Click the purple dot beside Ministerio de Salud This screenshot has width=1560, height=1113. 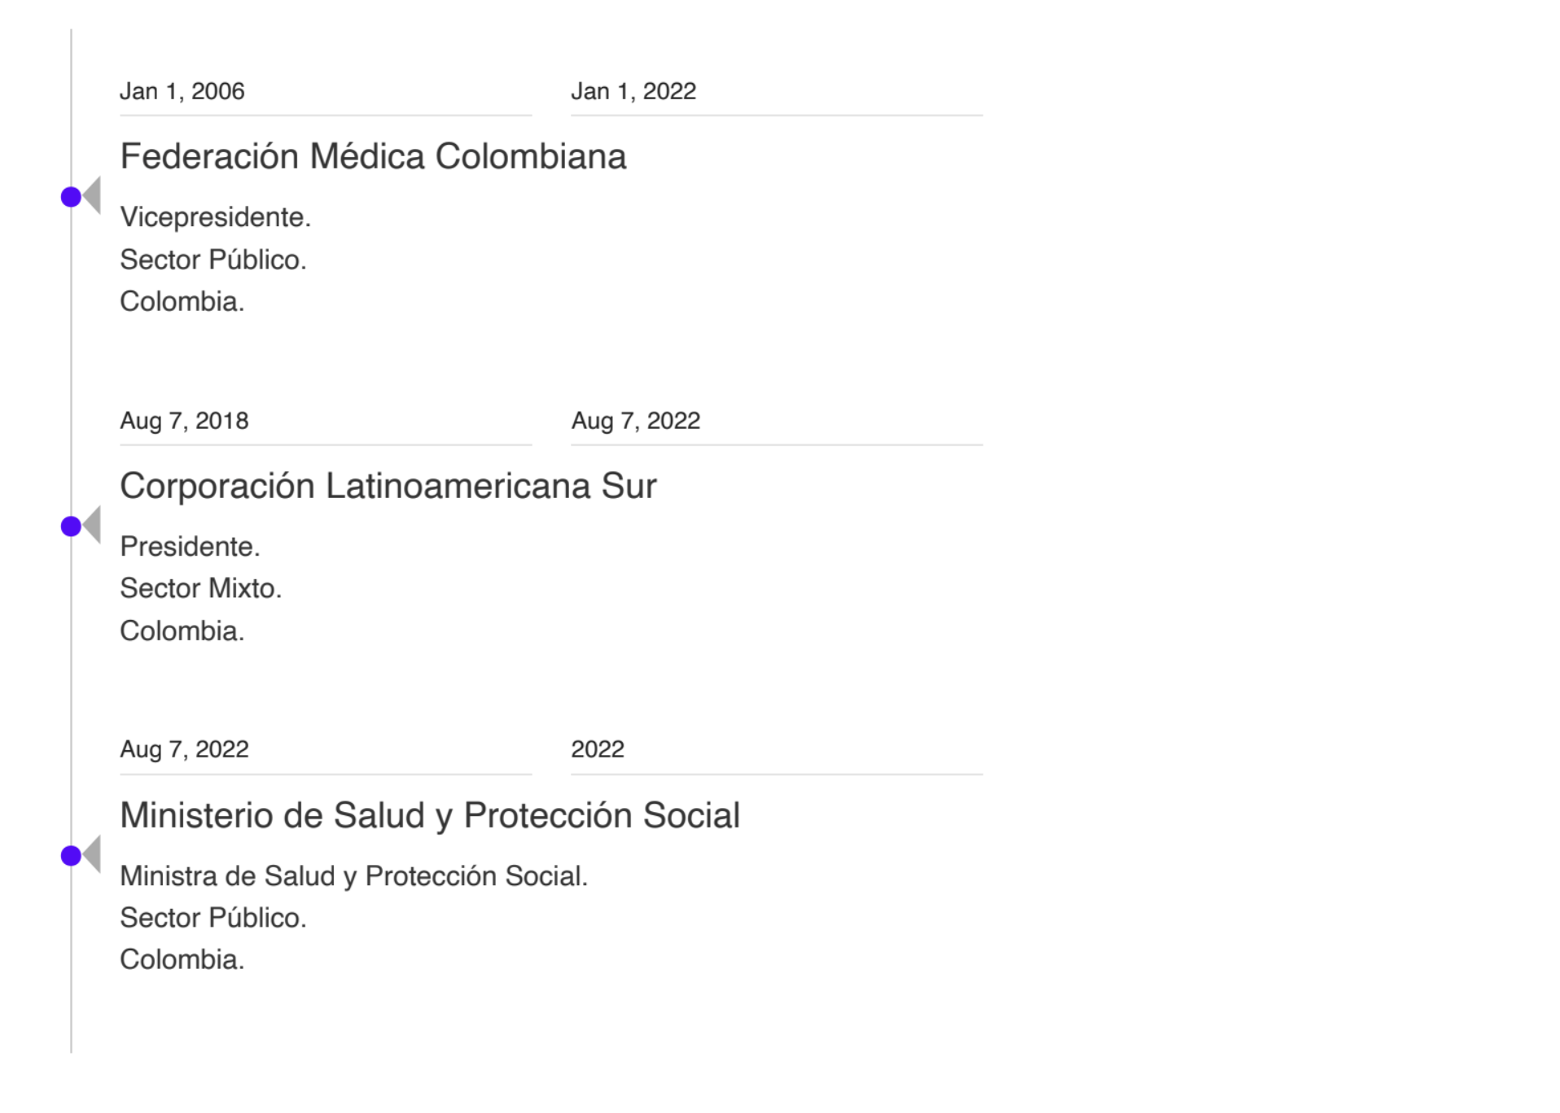click(71, 856)
